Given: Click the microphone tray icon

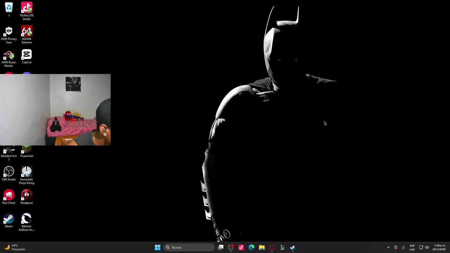Looking at the screenshot, I should 403,247.
